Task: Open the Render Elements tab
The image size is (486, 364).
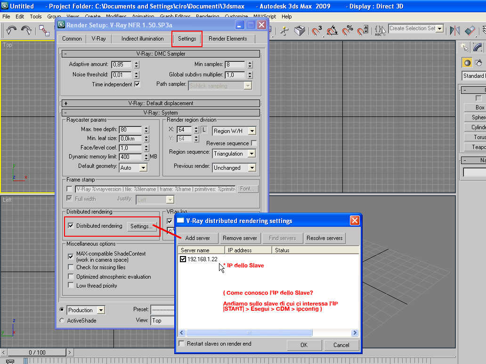Action: [228, 39]
